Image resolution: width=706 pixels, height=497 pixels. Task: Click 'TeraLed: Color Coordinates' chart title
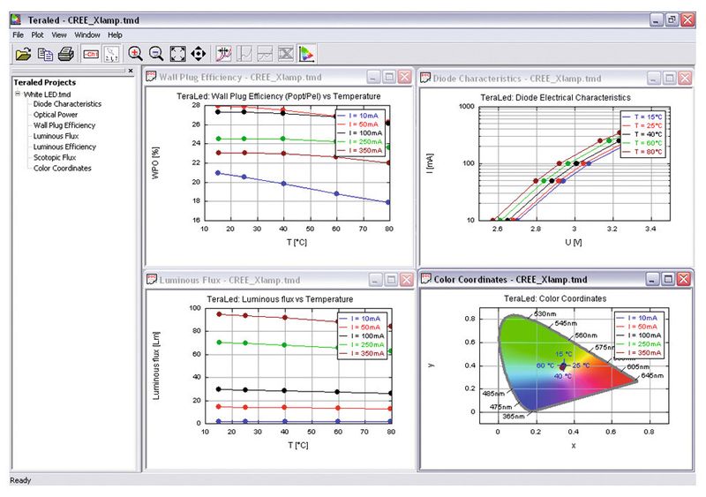pos(555,298)
